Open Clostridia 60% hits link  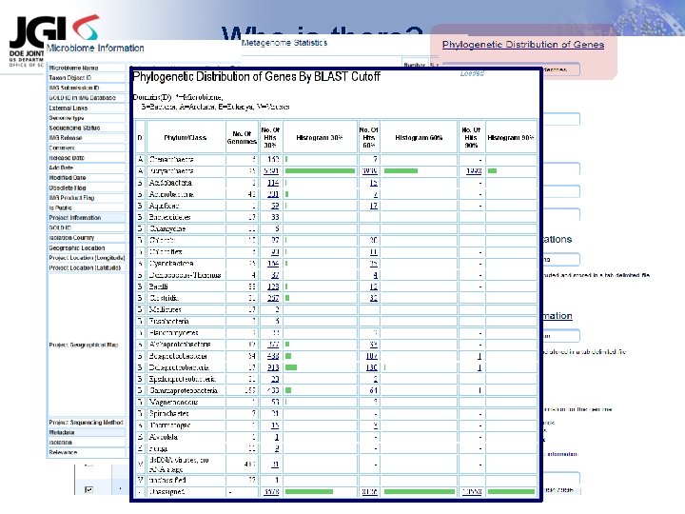[374, 298]
